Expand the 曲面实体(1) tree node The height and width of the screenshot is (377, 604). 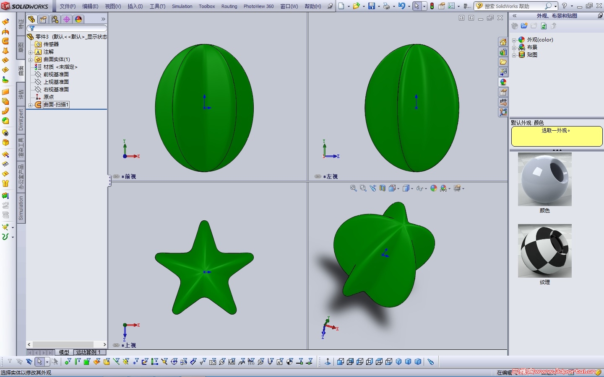click(x=30, y=59)
